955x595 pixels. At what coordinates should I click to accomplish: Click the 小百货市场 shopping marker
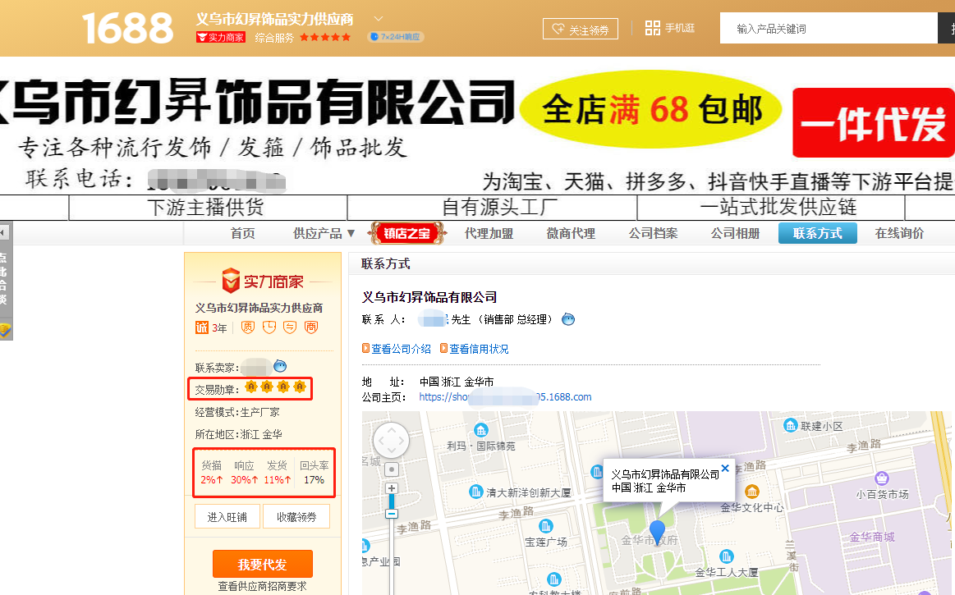tap(882, 478)
